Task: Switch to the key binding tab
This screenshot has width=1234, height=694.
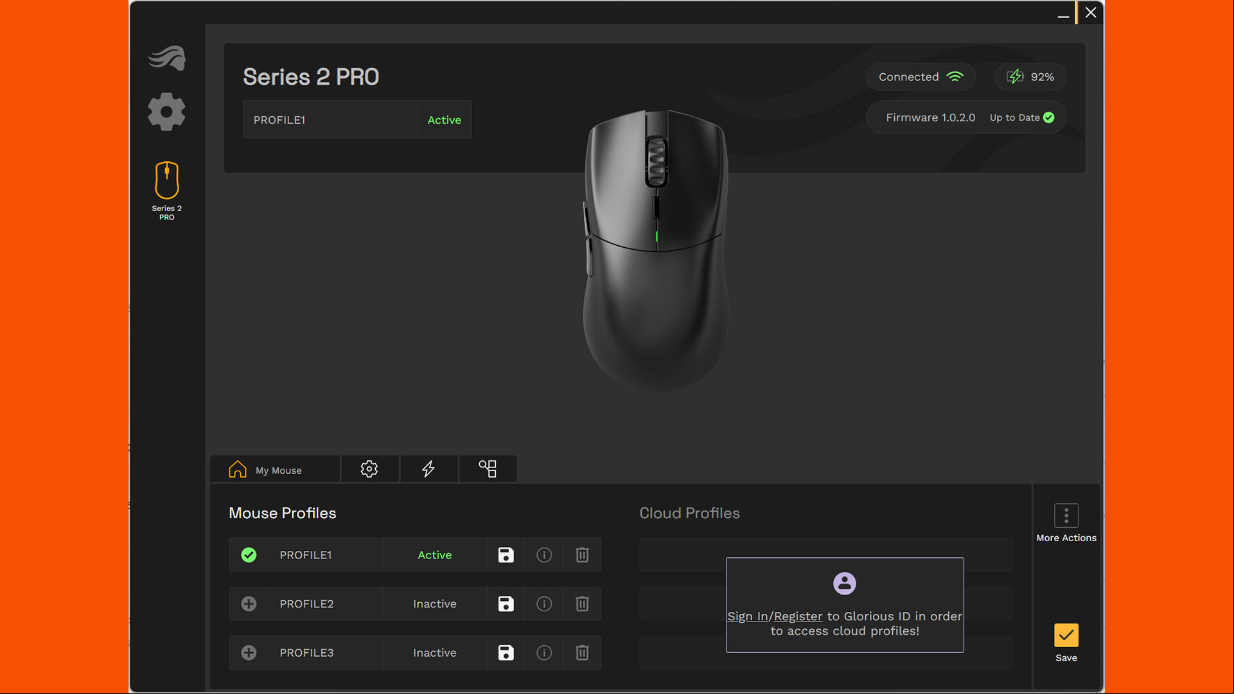Action: click(x=488, y=469)
